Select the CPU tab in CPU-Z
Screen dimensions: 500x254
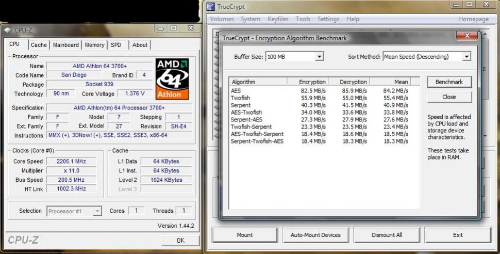pyautogui.click(x=14, y=44)
